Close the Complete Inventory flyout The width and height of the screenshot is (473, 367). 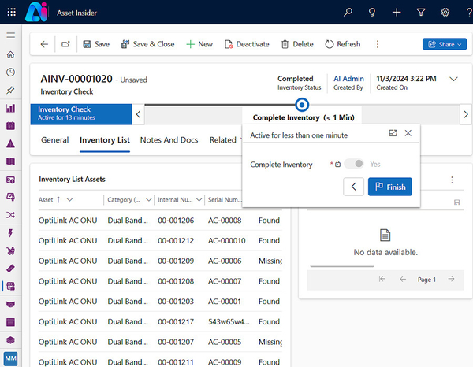[x=408, y=133]
